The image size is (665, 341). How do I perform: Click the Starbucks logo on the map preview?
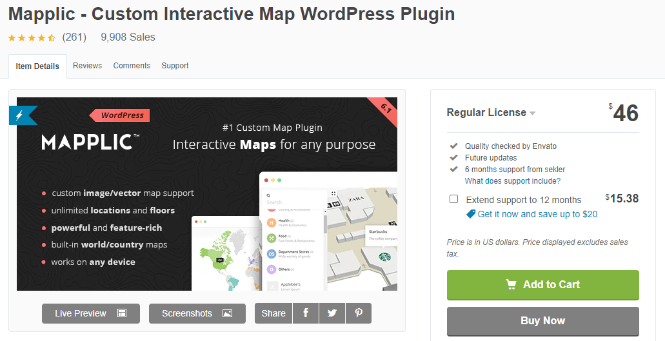(x=384, y=257)
